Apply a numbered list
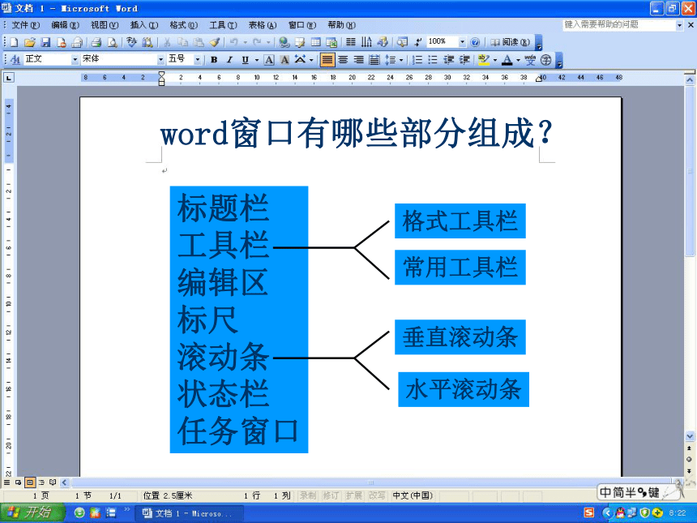 click(417, 59)
